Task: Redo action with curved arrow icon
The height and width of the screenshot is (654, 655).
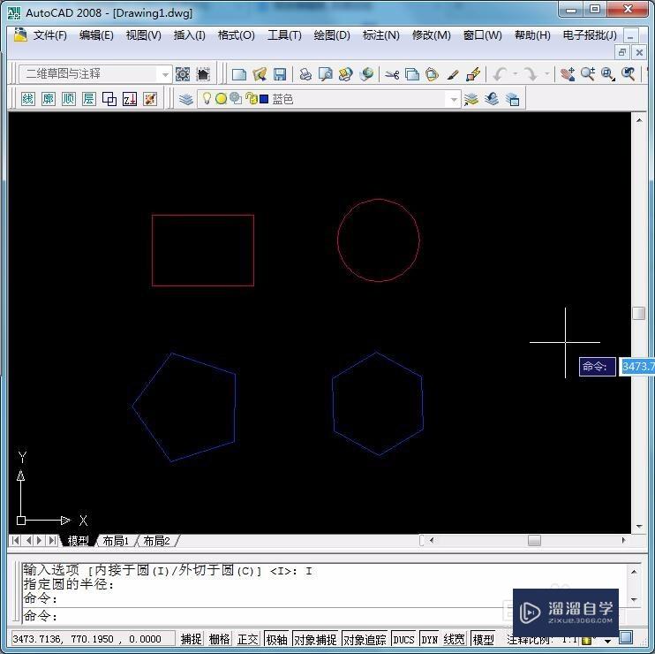Action: point(531,74)
